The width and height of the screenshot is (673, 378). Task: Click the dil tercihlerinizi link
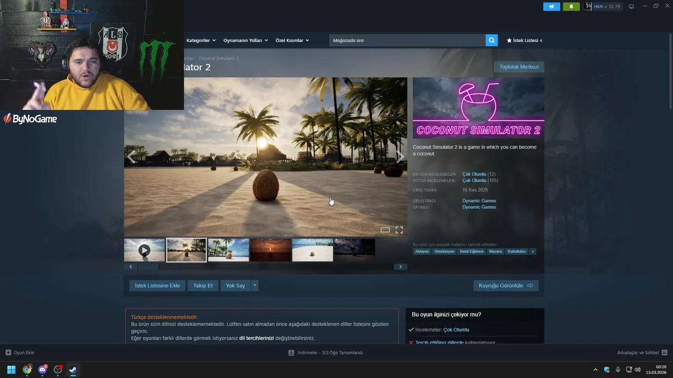pyautogui.click(x=257, y=338)
